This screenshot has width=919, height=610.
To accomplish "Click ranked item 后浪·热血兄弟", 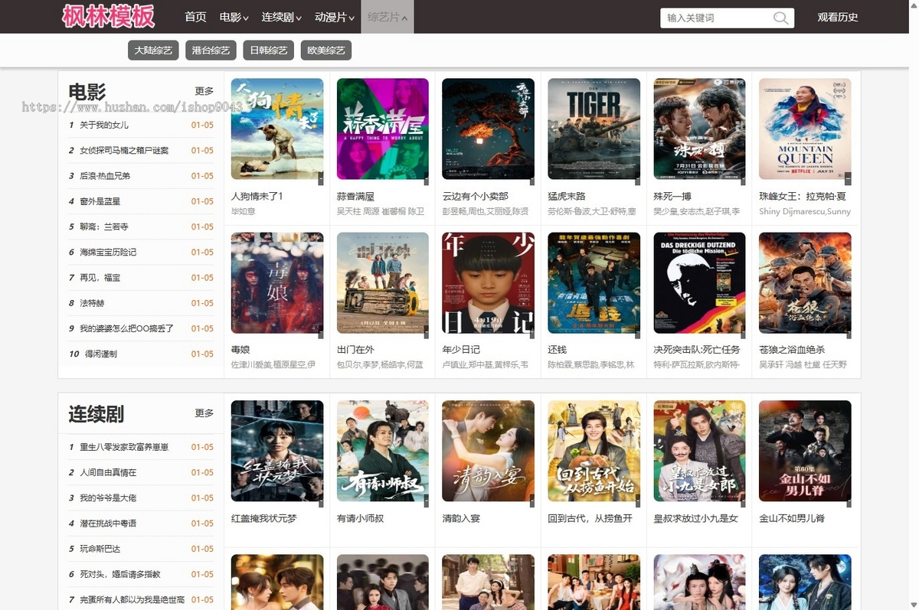I will tap(105, 175).
